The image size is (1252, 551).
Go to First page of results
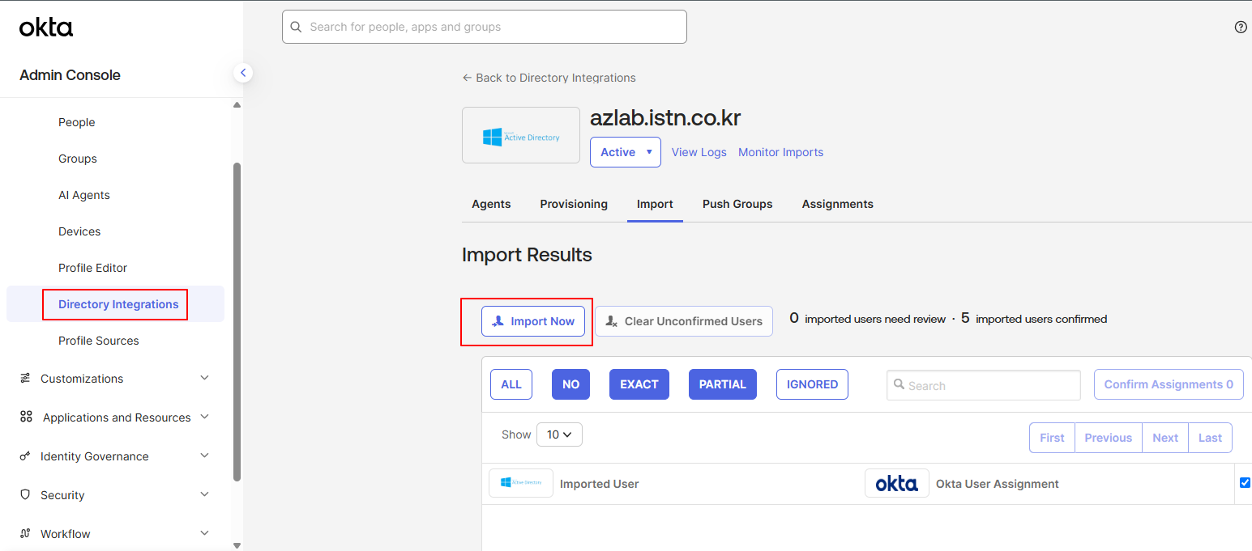[1052, 438]
